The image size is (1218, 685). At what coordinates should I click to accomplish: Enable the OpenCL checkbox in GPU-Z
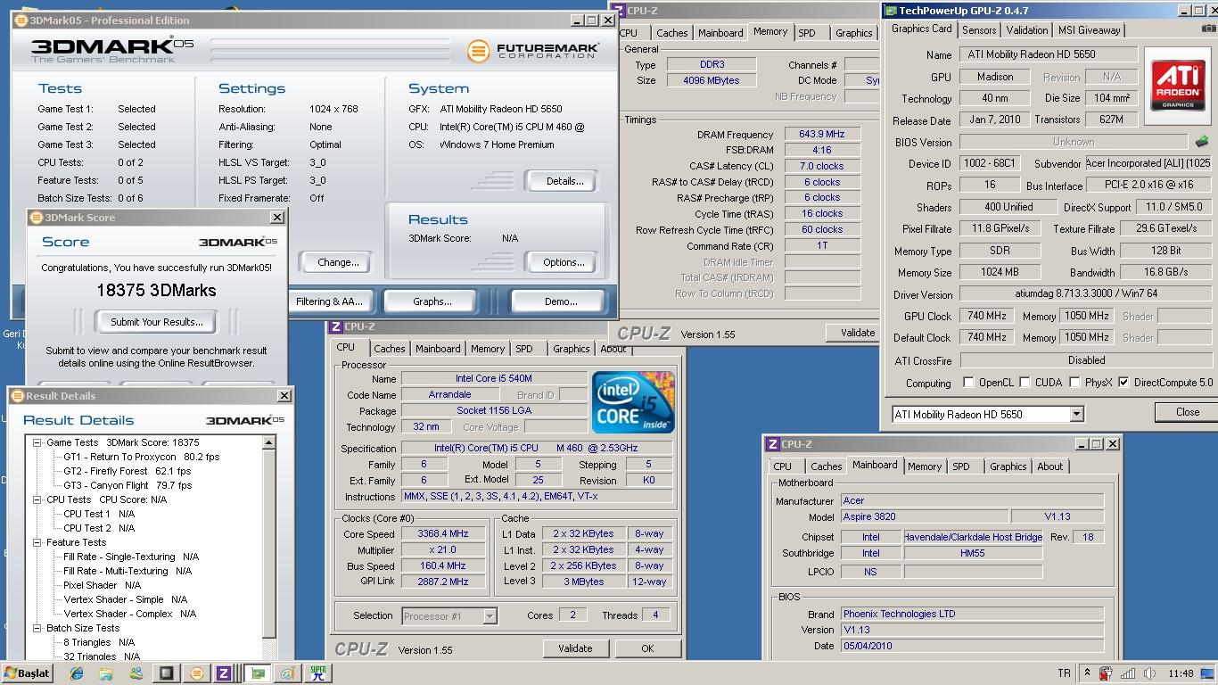point(968,383)
